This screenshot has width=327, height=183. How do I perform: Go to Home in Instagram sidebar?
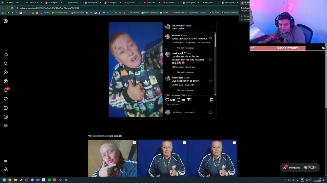[6, 55]
